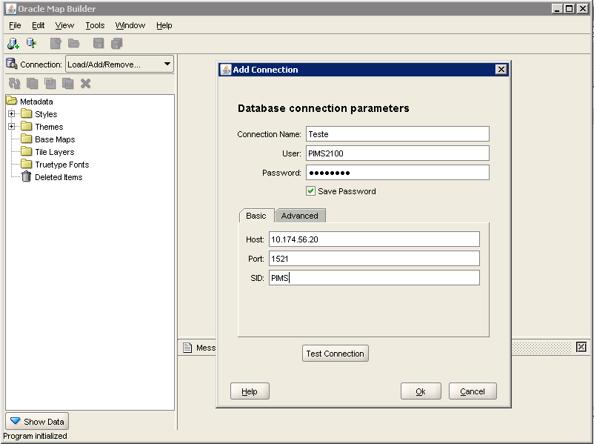This screenshot has height=444, width=594.
Task: Click the Program initialized status text
Action: [35, 436]
